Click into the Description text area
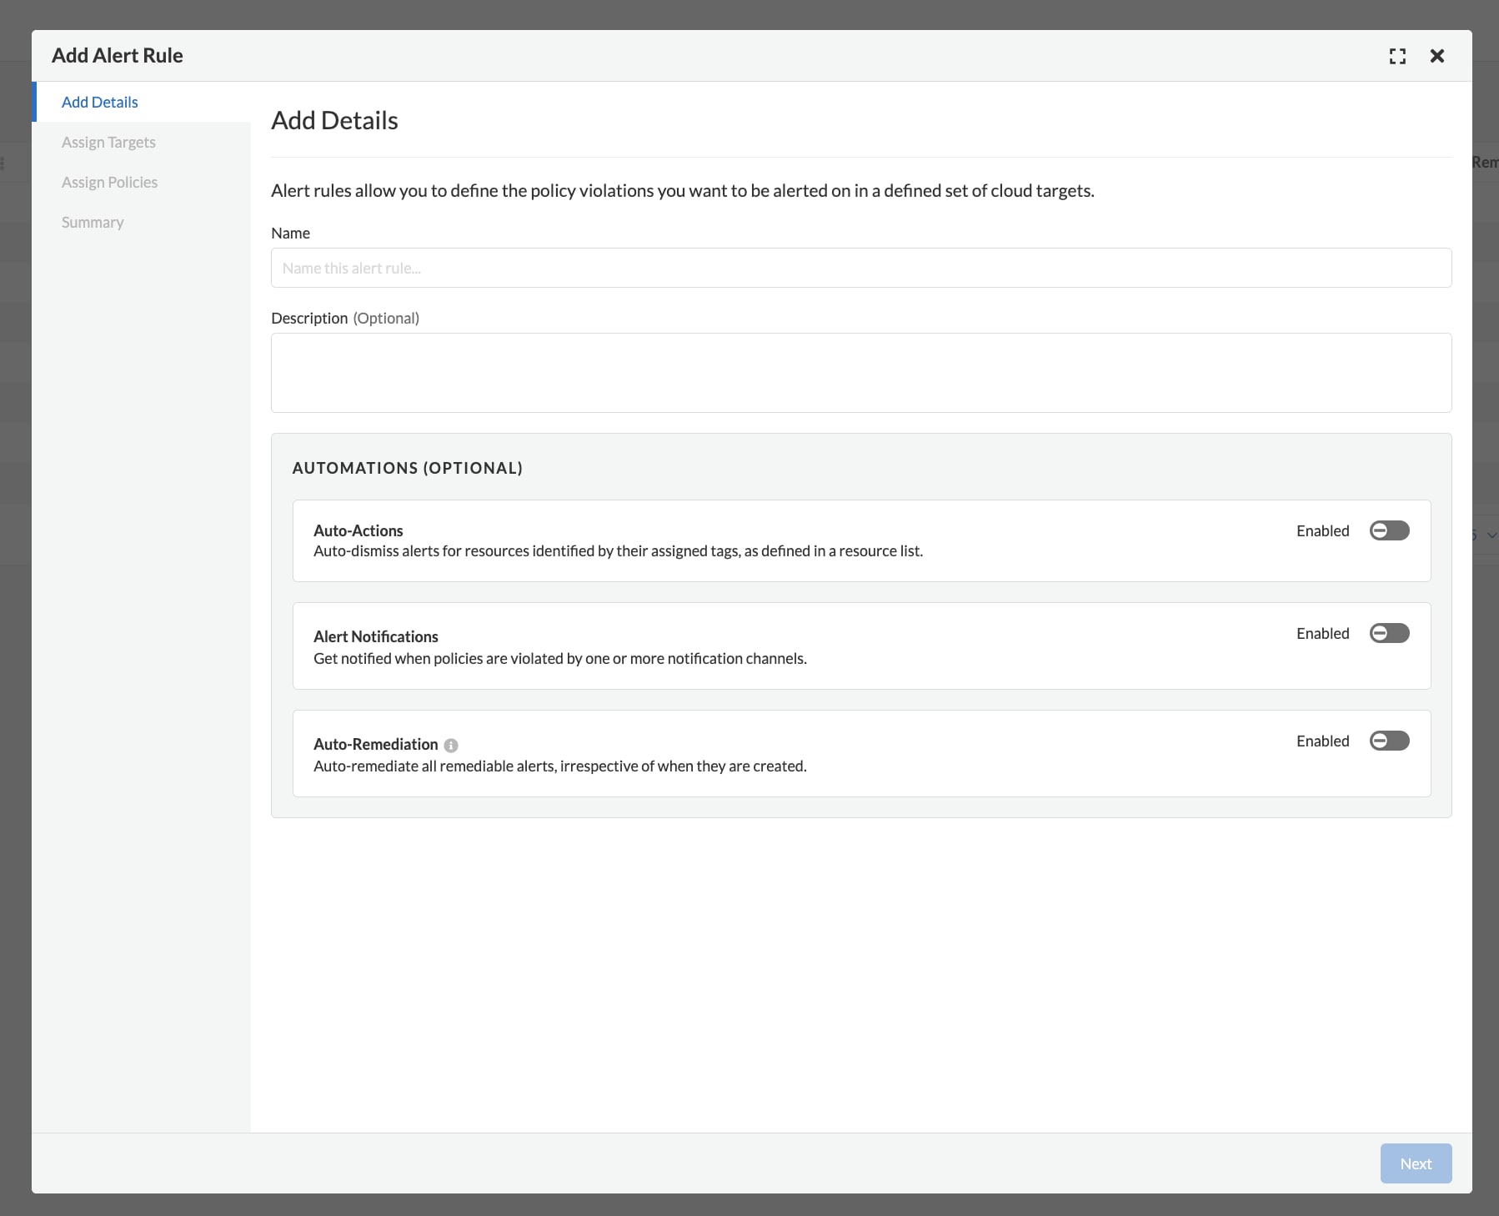1499x1216 pixels. 861,373
